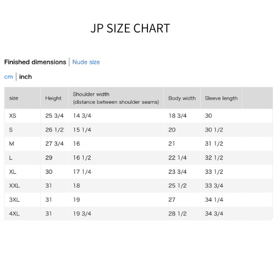The width and height of the screenshot is (275, 275).
Task: Select the inch unit option
Action: pyautogui.click(x=25, y=76)
